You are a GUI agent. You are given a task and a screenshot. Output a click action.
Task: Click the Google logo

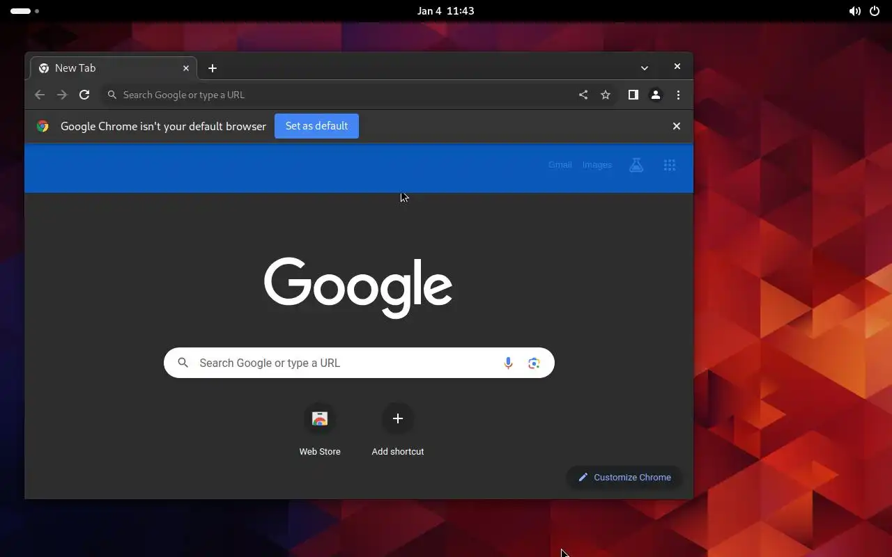358,287
